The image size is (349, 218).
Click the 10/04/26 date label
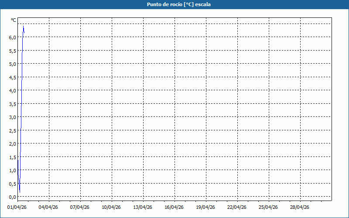tap(111, 207)
